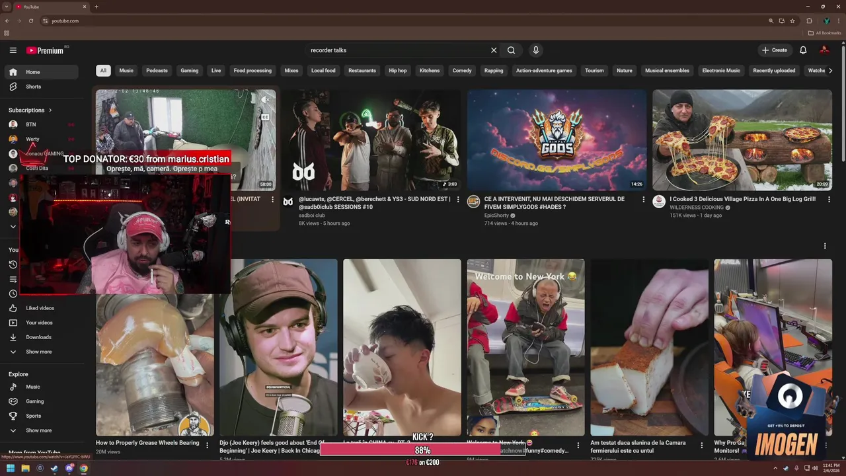Bookmark this page with the star icon

pyautogui.click(x=792, y=20)
